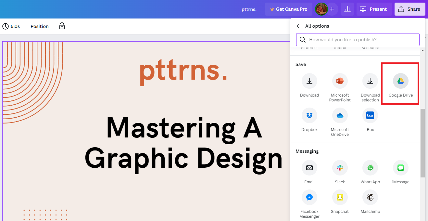Open Microsoft OneDrive save option

[340, 115]
